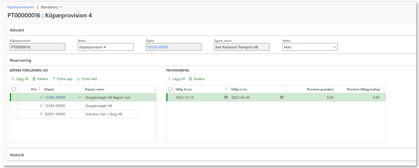419x168 pixels.
Task: Open the Status dropdown showing Aktiv
Action: [x=309, y=47]
